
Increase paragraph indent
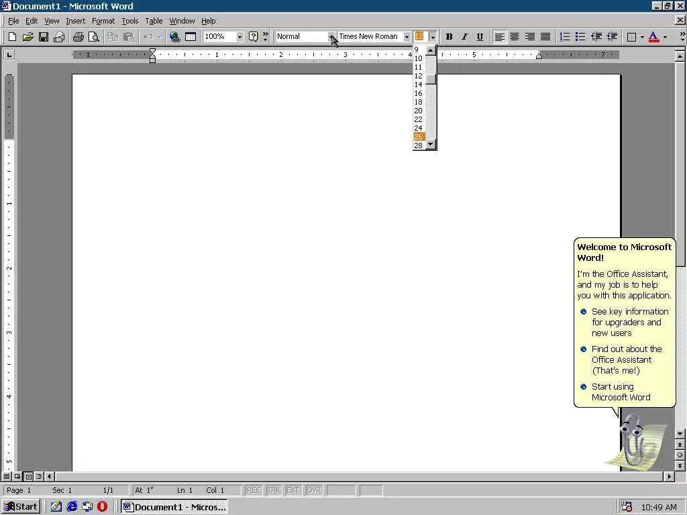(x=612, y=37)
